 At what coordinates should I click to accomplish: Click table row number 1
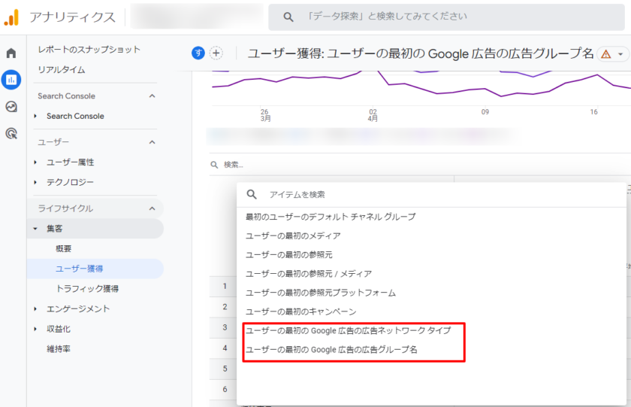(225, 286)
